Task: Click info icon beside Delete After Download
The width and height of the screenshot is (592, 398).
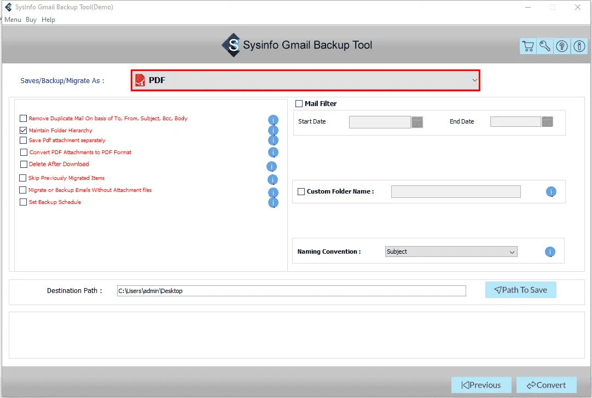Action: point(271,166)
